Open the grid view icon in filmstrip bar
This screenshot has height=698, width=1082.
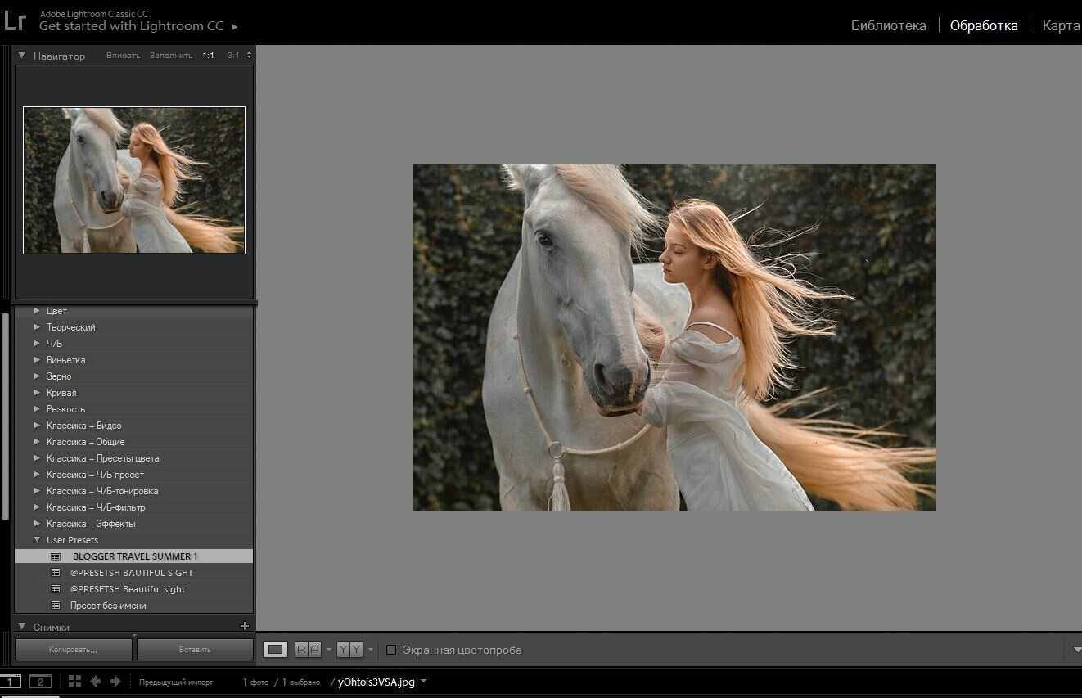[74, 682]
